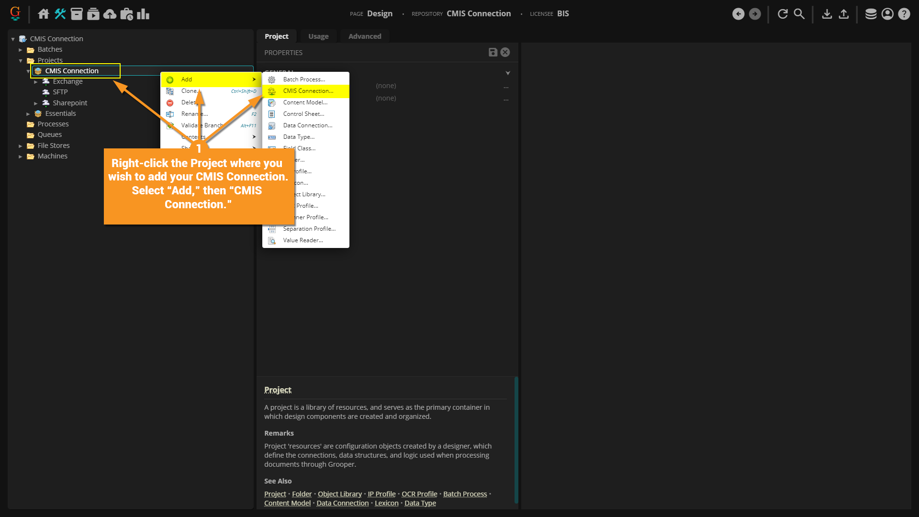919x517 pixels.
Task: Expand the File Stores tree node
Action: click(21, 146)
